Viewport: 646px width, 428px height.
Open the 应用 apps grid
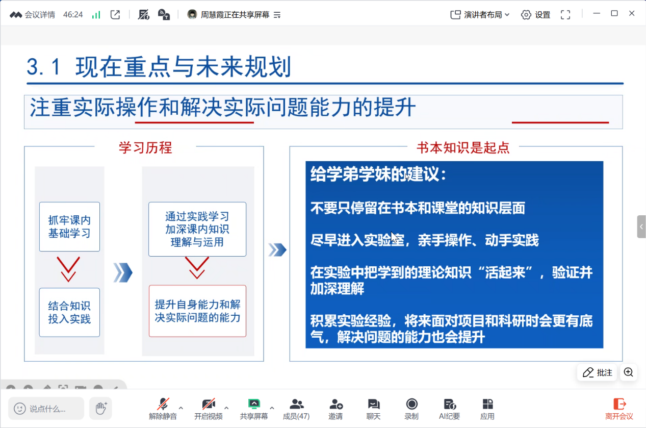(x=487, y=408)
